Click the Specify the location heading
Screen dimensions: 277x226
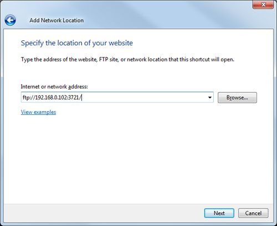(77, 43)
